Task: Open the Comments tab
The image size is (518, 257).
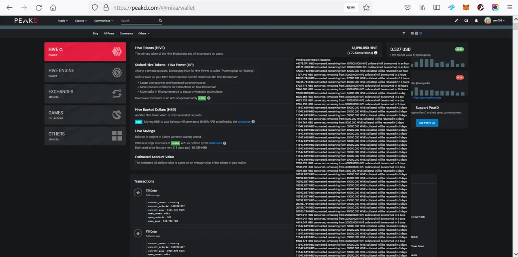Action: pyautogui.click(x=126, y=34)
